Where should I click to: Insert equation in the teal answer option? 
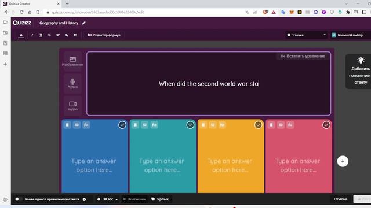click(x=154, y=125)
